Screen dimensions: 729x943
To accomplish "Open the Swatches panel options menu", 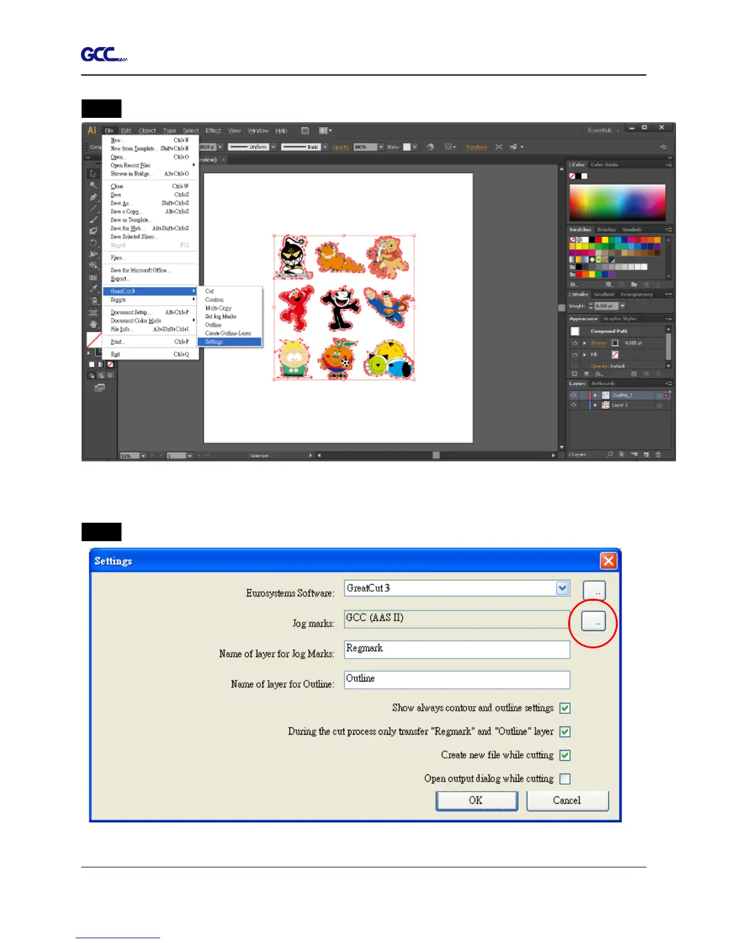I will (669, 230).
